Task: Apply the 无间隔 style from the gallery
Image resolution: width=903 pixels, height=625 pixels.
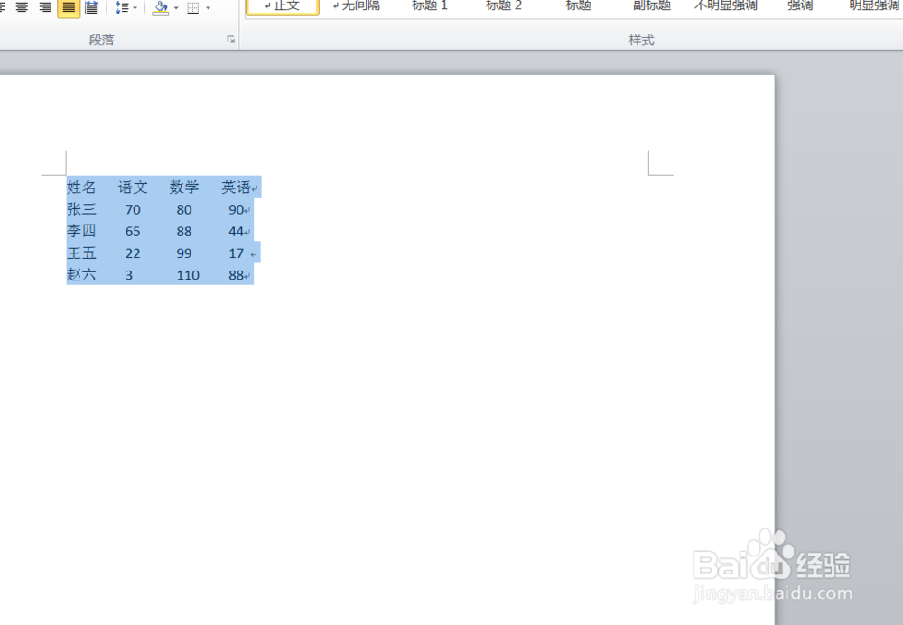Action: tap(357, 5)
